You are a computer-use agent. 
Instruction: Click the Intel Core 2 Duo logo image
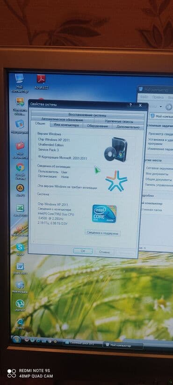(x=104, y=214)
